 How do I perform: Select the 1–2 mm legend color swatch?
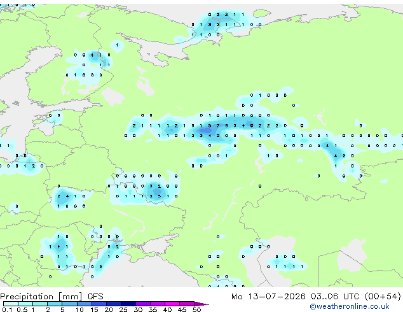click(x=40, y=304)
